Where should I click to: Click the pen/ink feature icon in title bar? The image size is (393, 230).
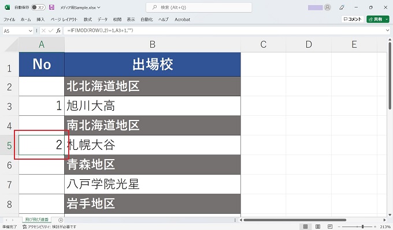click(342, 7)
